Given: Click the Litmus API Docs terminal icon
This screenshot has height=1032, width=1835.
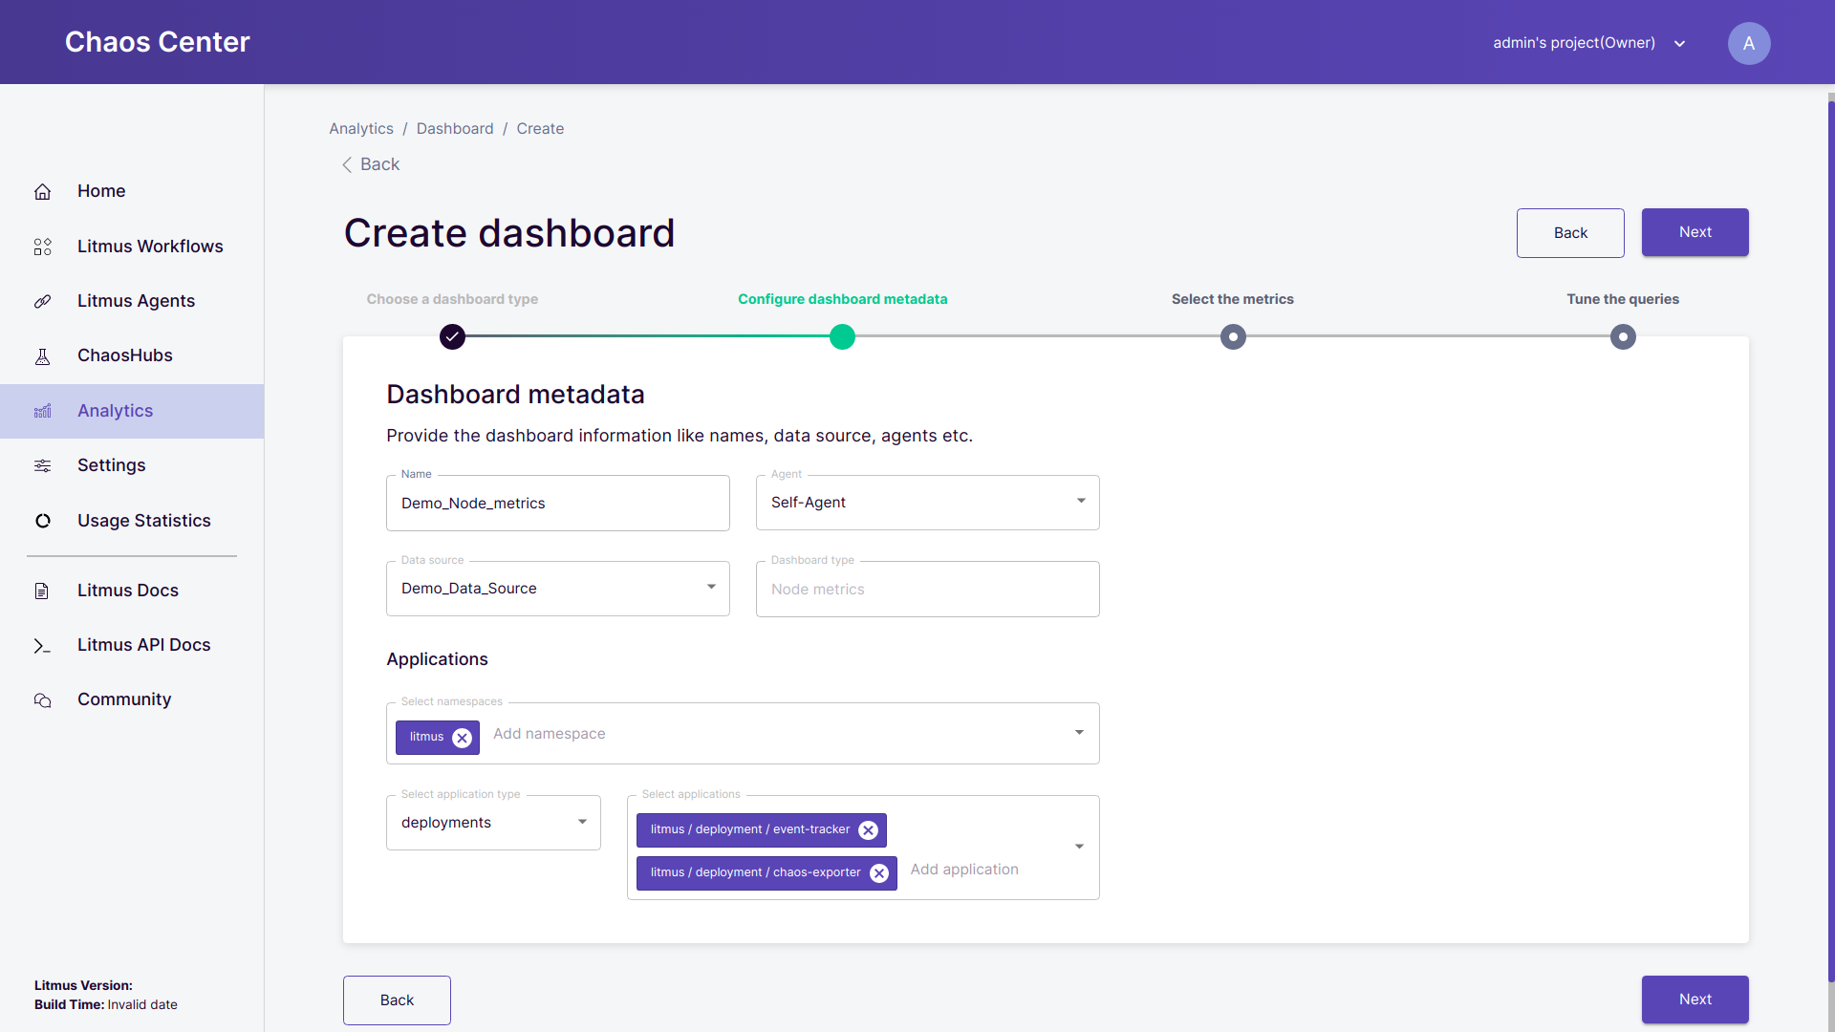Looking at the screenshot, I should [42, 646].
